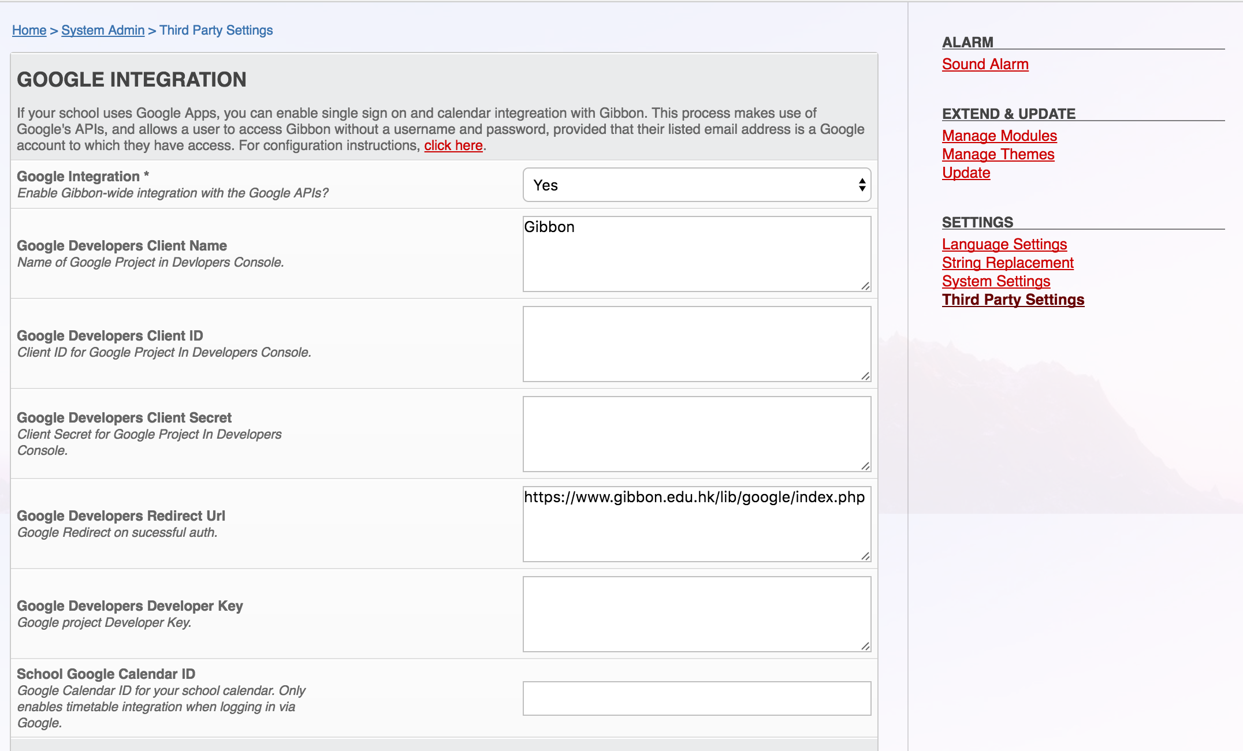
Task: Click the 'Google Developers Redirect Url' label
Action: (121, 515)
